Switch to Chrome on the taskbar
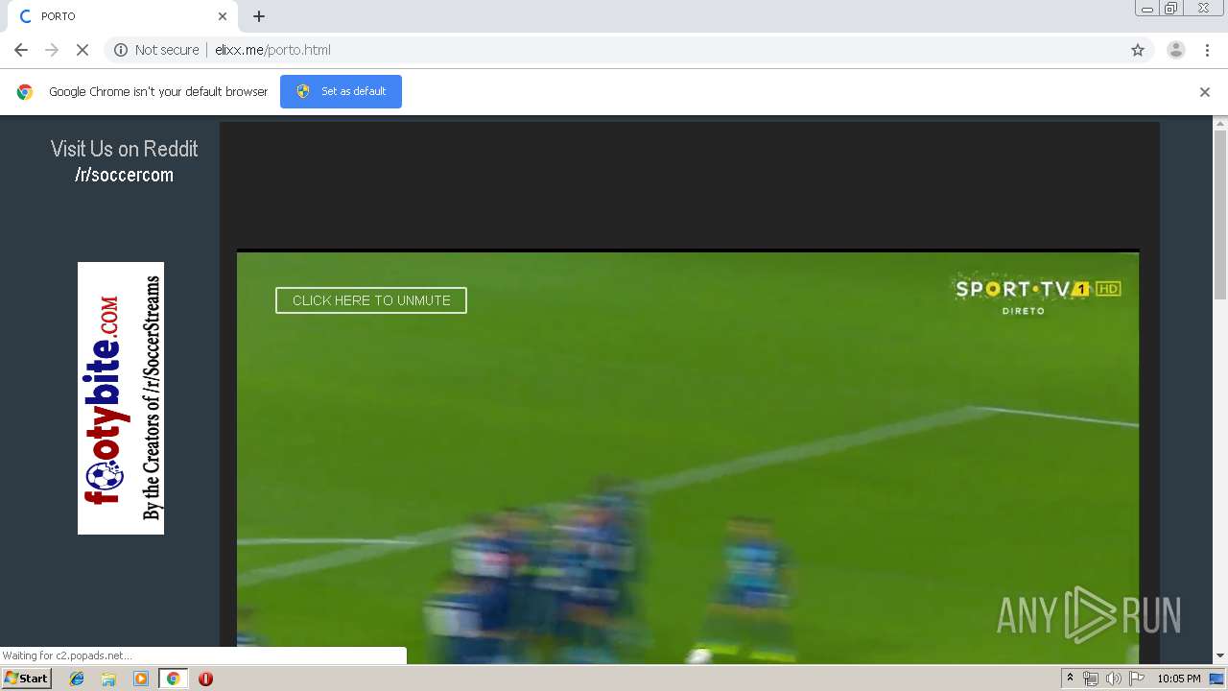The image size is (1228, 691). tap(173, 679)
